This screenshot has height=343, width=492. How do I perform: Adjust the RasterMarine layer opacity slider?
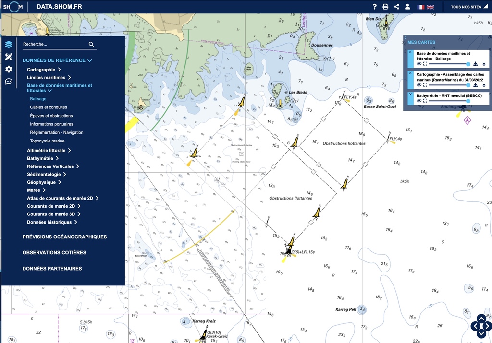point(449,85)
